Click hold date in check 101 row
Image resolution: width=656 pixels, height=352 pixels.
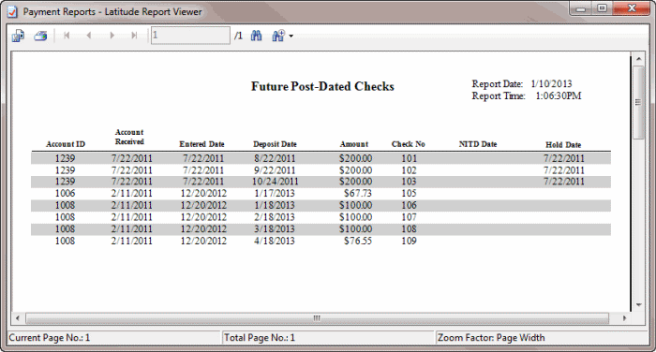pyautogui.click(x=563, y=158)
